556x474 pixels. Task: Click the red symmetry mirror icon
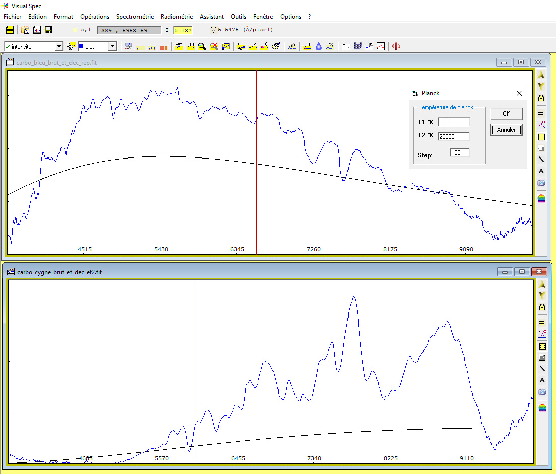tap(396, 46)
